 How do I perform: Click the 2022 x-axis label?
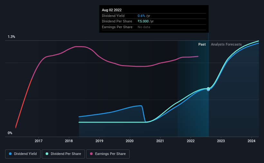191,141
